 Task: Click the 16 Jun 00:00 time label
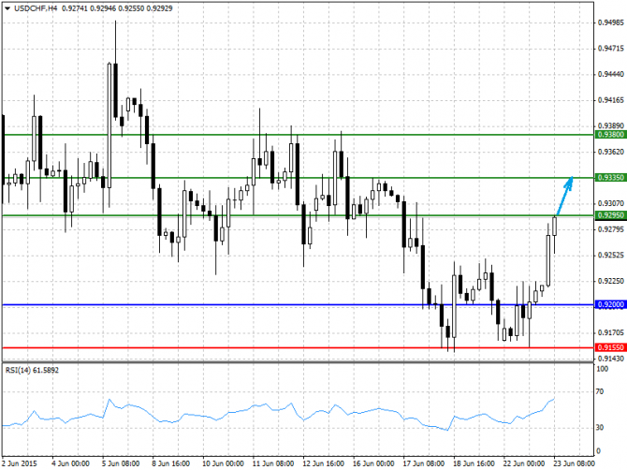click(373, 463)
